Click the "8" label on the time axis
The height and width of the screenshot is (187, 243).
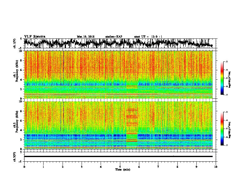[x=177, y=167]
